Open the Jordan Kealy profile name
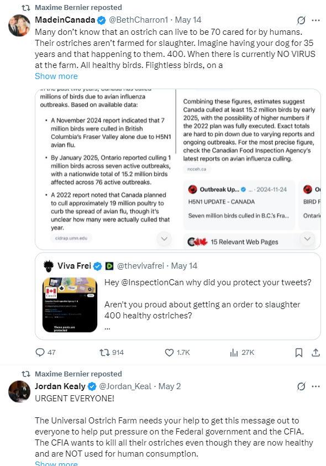This screenshot has width=326, height=466. click(x=60, y=386)
